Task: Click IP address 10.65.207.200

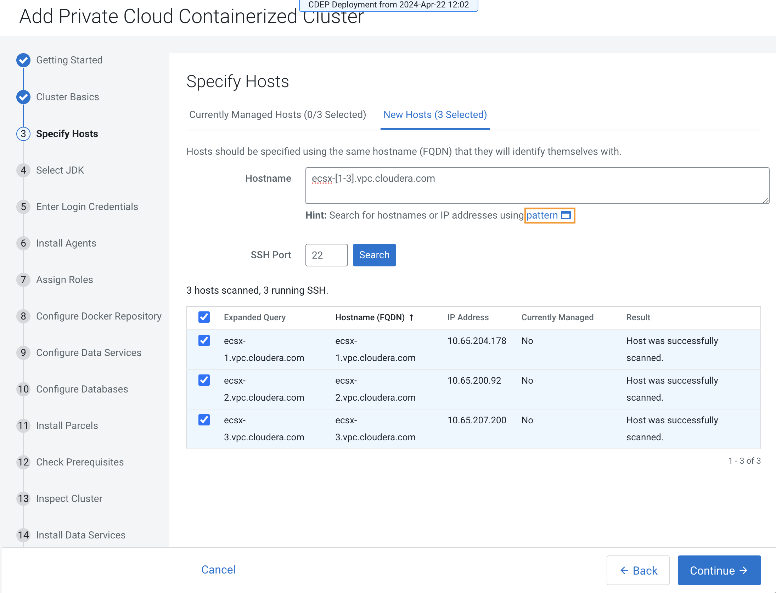Action: point(477,420)
